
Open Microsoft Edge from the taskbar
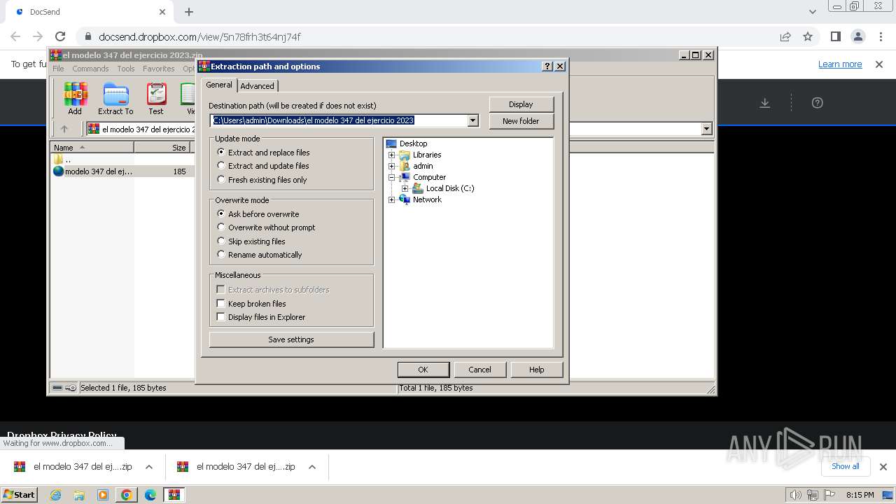pyautogui.click(x=150, y=495)
